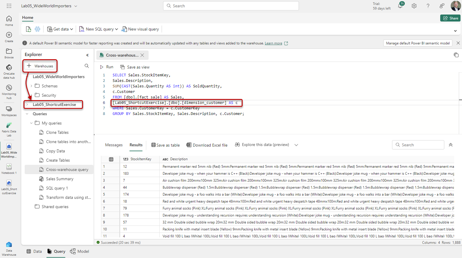
Task: Open Browse in left navigation
Action: 9,53
